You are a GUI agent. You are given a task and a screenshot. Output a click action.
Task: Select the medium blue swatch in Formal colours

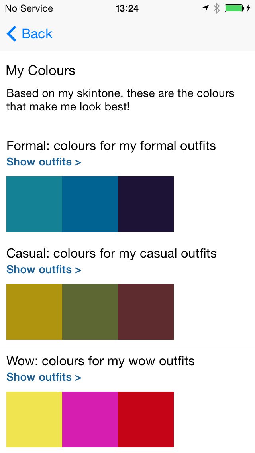pos(90,204)
